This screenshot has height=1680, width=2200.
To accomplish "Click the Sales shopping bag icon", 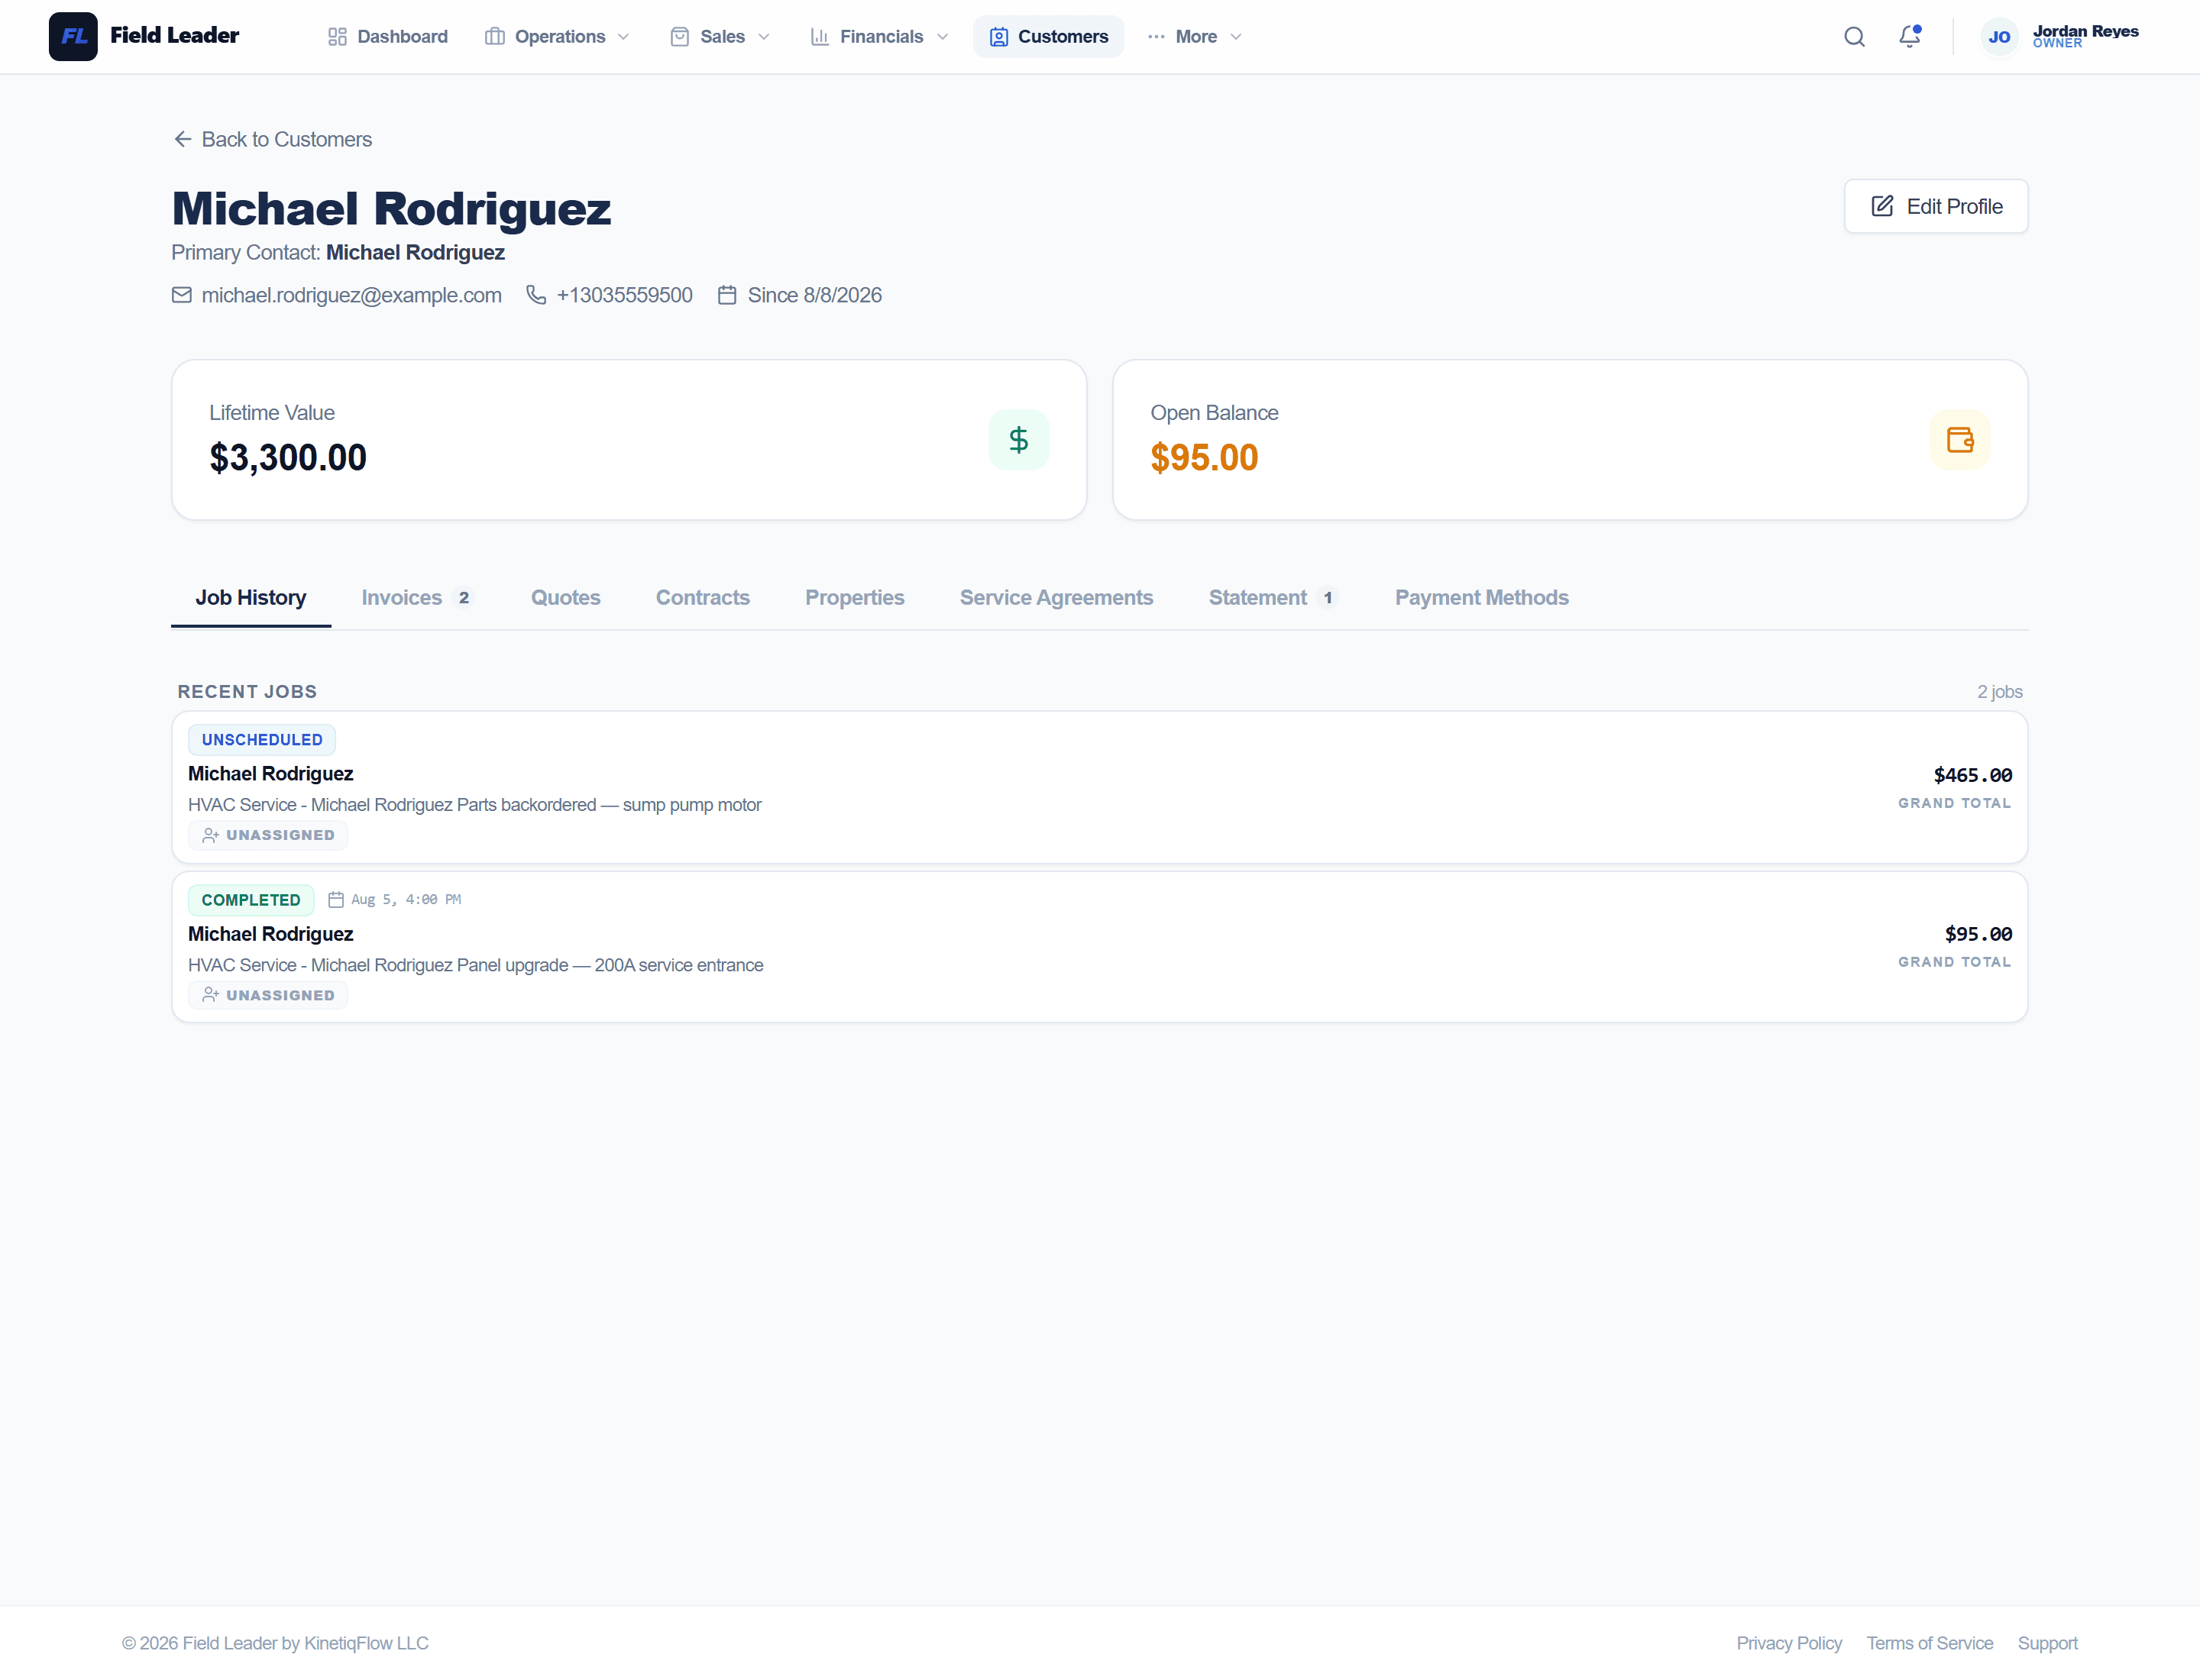I will click(x=679, y=37).
